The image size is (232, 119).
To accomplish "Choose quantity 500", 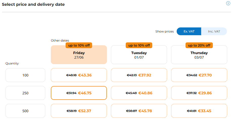I will (x=25, y=111).
